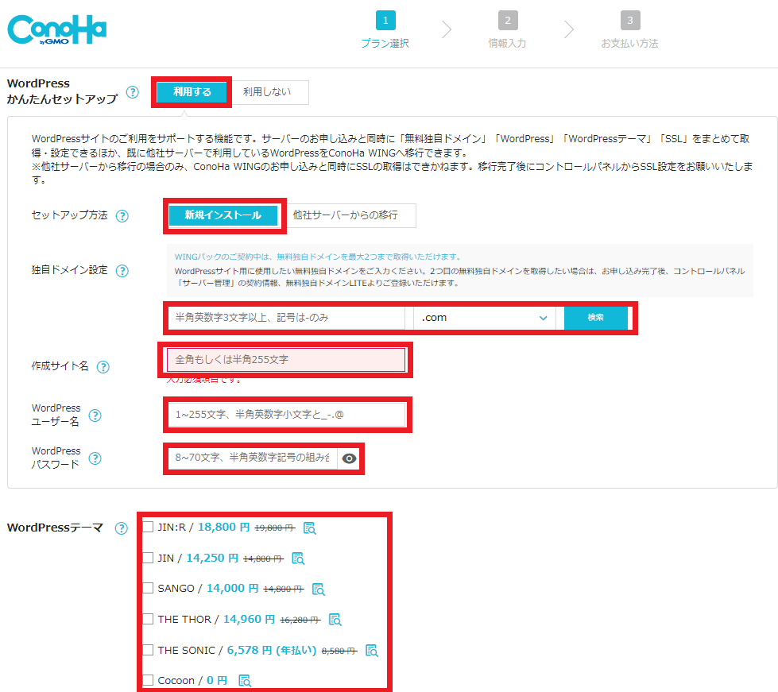The height and width of the screenshot is (692, 778).
Task: Check the Cocoon free theme checkbox
Action: click(148, 679)
